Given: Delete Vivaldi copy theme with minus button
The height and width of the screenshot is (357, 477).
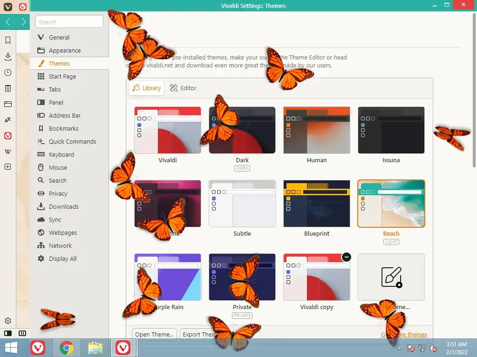Looking at the screenshot, I should 346,257.
